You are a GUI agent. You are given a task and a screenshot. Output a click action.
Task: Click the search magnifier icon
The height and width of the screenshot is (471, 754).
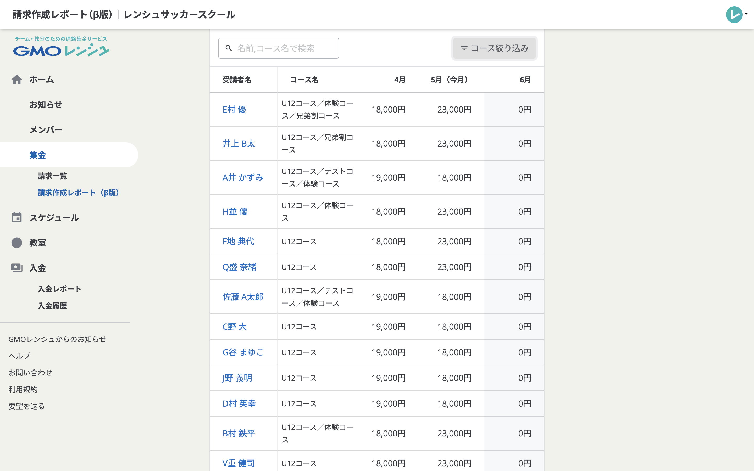click(x=229, y=48)
